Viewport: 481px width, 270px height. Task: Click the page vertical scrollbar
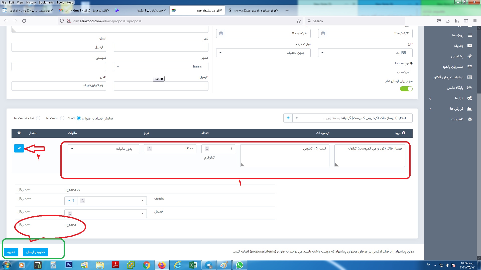click(x=479, y=142)
